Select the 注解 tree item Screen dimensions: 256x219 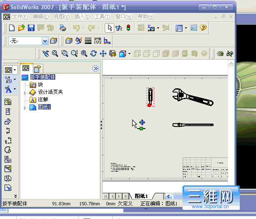[x=43, y=100]
